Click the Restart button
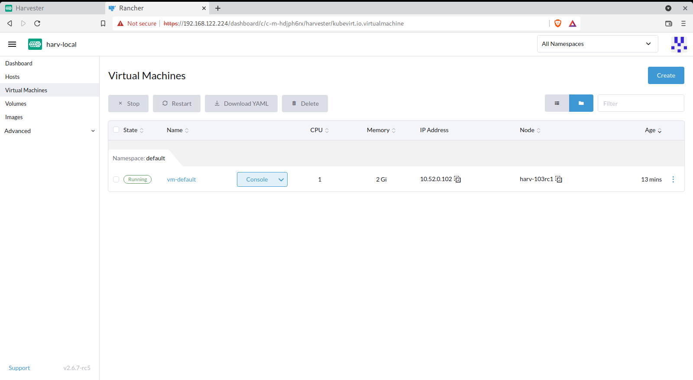693x380 pixels. 177,104
